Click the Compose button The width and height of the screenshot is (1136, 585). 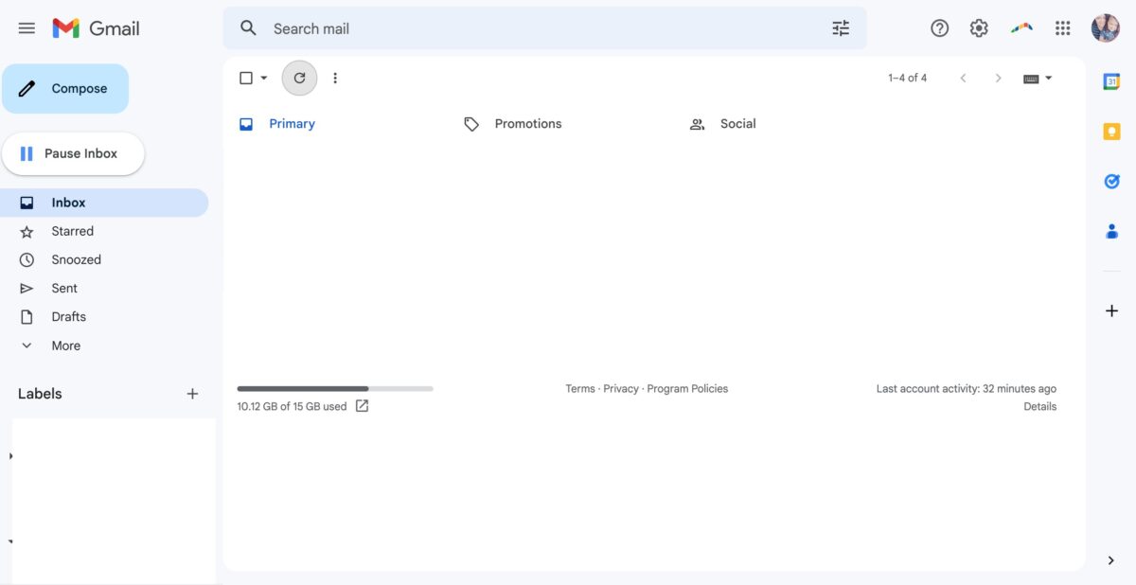(x=65, y=88)
